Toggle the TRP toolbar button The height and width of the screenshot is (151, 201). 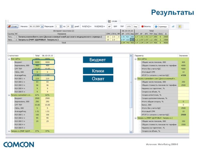coord(122,26)
